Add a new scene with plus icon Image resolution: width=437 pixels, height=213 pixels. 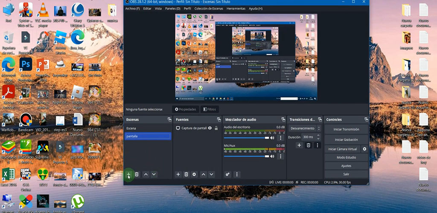tap(128, 174)
